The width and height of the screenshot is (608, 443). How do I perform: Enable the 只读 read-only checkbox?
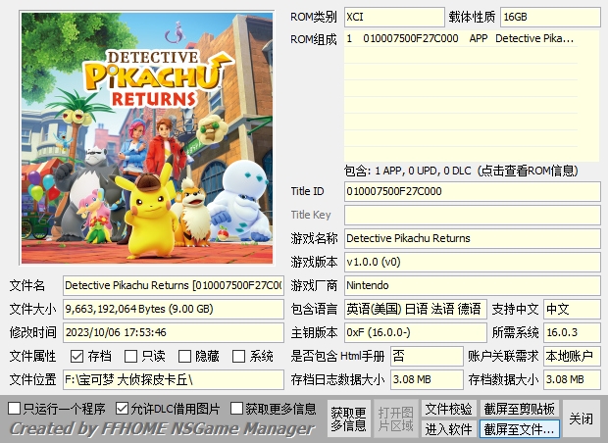coord(131,357)
